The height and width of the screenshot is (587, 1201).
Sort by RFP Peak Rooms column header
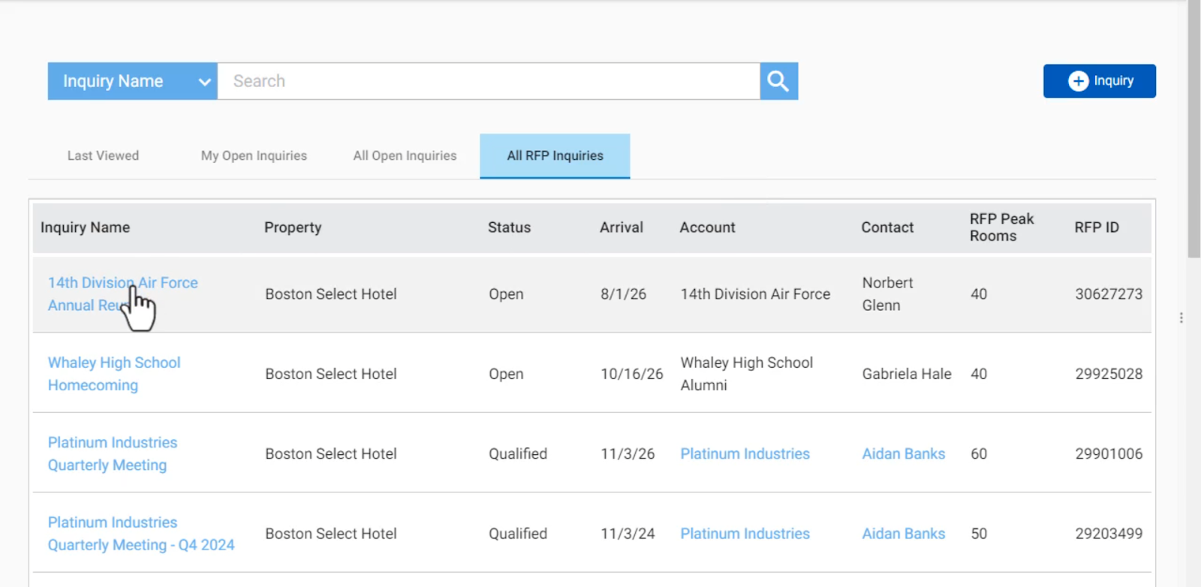1001,227
